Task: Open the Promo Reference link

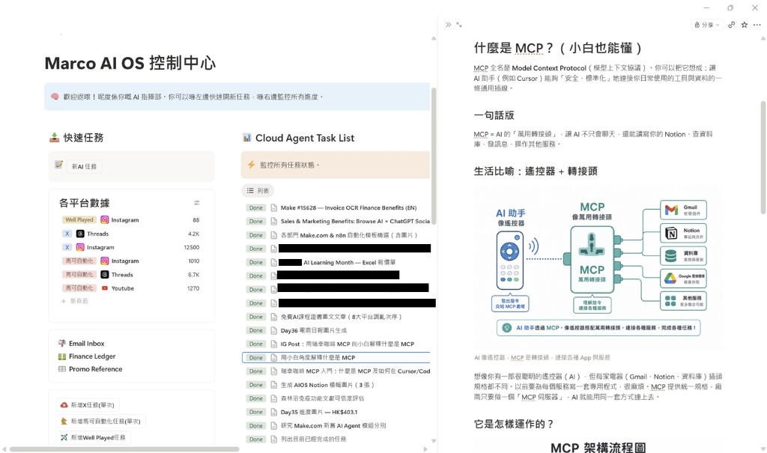Action: coord(95,369)
